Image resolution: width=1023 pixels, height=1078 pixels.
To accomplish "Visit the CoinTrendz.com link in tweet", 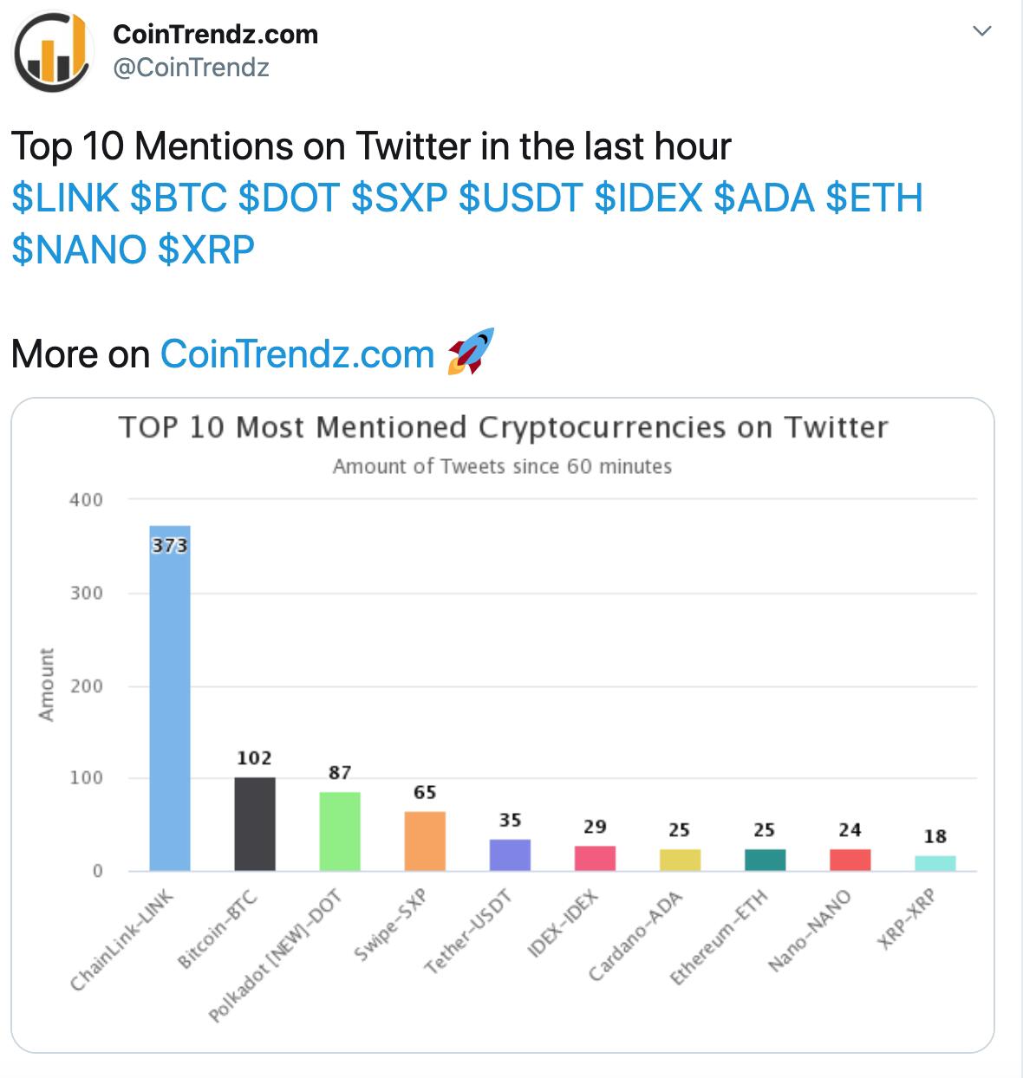I will coord(297,354).
